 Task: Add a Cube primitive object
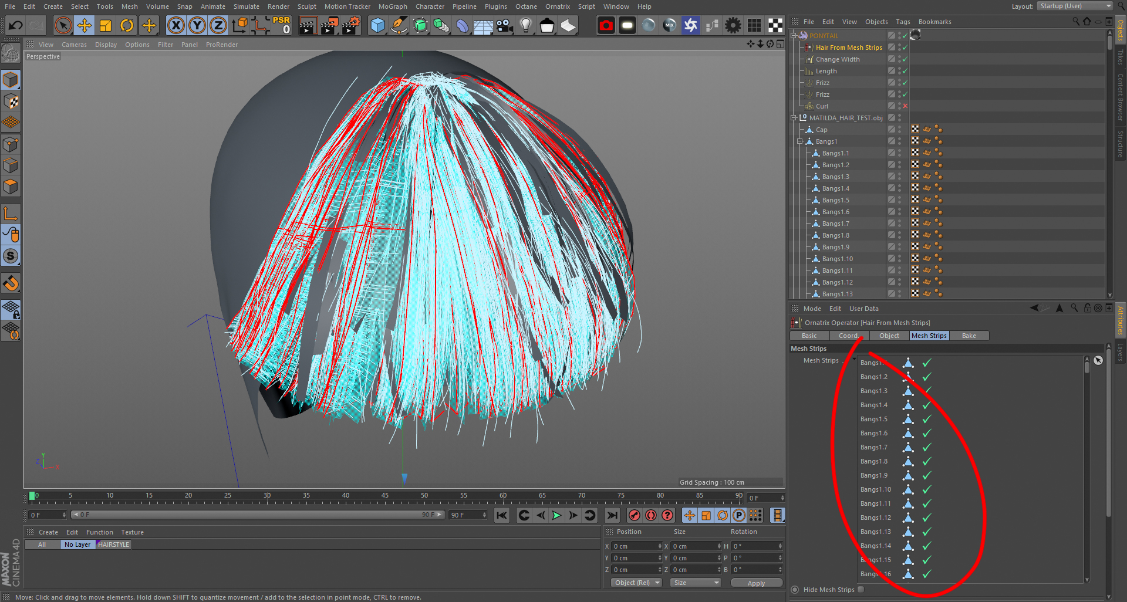pyautogui.click(x=378, y=25)
